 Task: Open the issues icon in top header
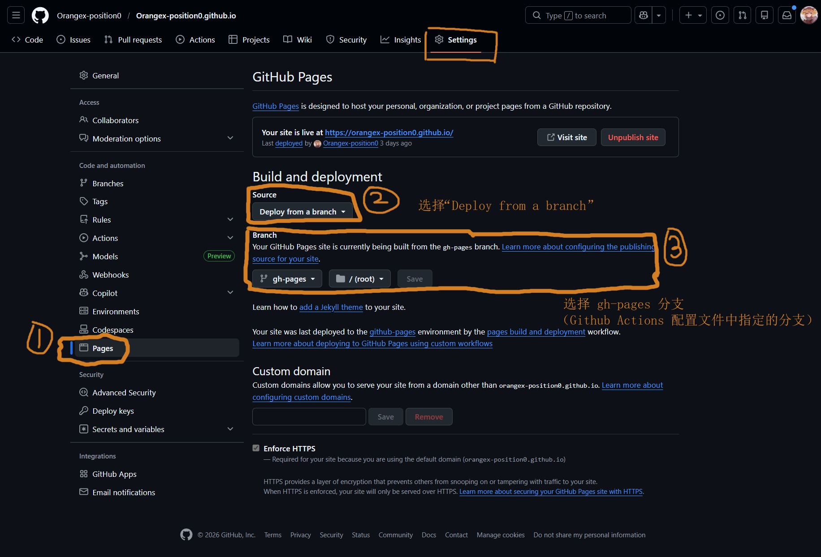click(x=720, y=15)
